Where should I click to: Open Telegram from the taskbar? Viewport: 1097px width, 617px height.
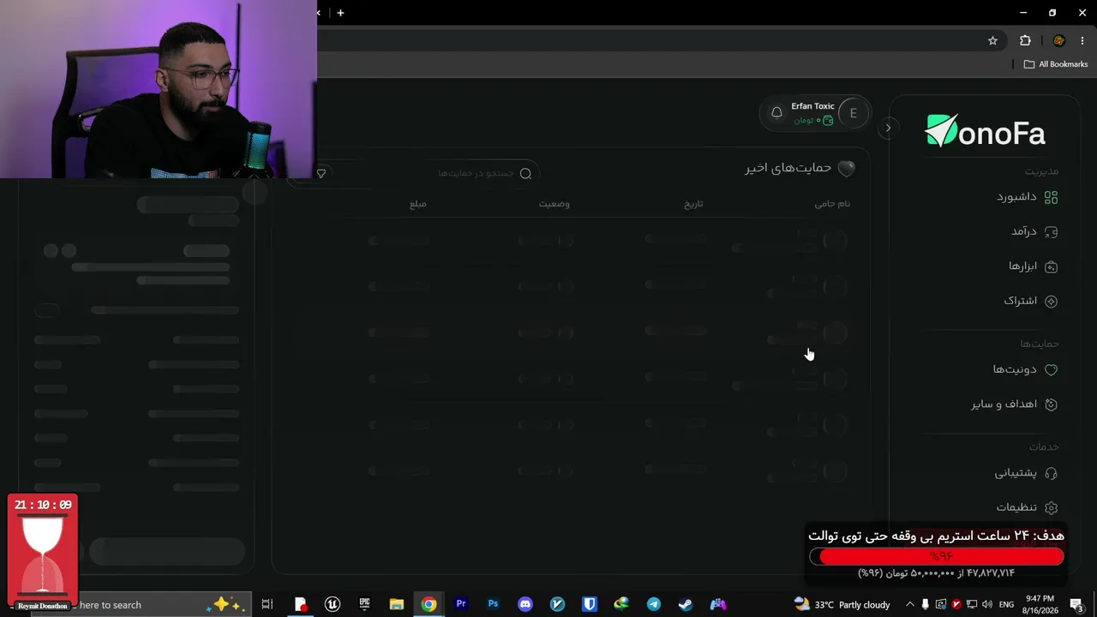[x=654, y=604]
